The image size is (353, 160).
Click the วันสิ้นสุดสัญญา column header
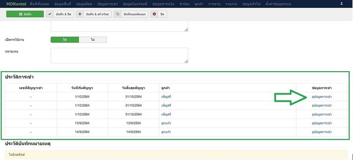134,88
